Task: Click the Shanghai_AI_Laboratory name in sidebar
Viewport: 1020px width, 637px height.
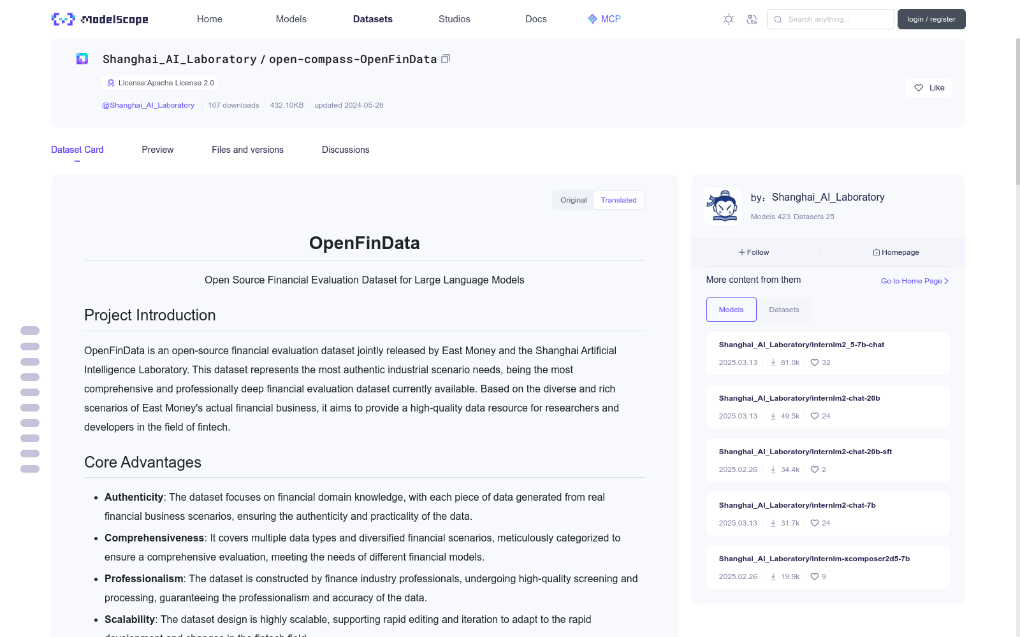Action: tap(828, 197)
